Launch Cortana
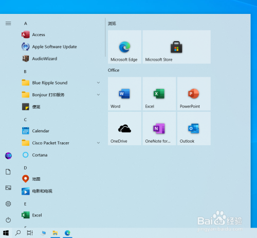 (60, 155)
